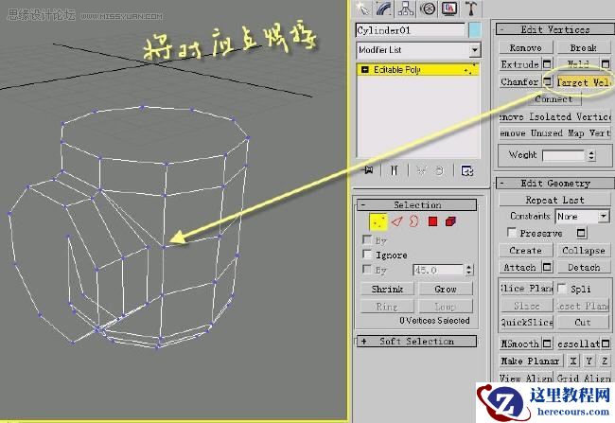Image resolution: width=615 pixels, height=423 pixels.
Task: Select Editable Poly in the modifier stack
Action: click(x=418, y=69)
